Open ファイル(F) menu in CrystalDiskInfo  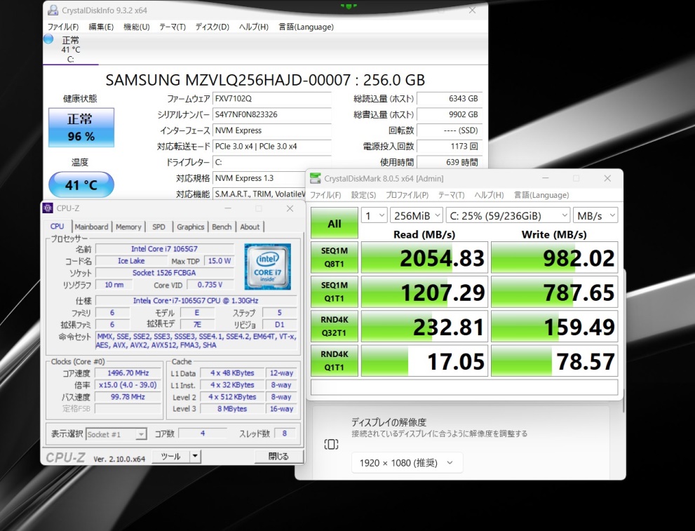pos(63,27)
